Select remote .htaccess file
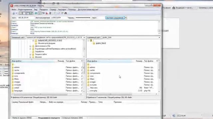Image resolution: width=213 pixels, height=119 pixels. [x=94, y=88]
